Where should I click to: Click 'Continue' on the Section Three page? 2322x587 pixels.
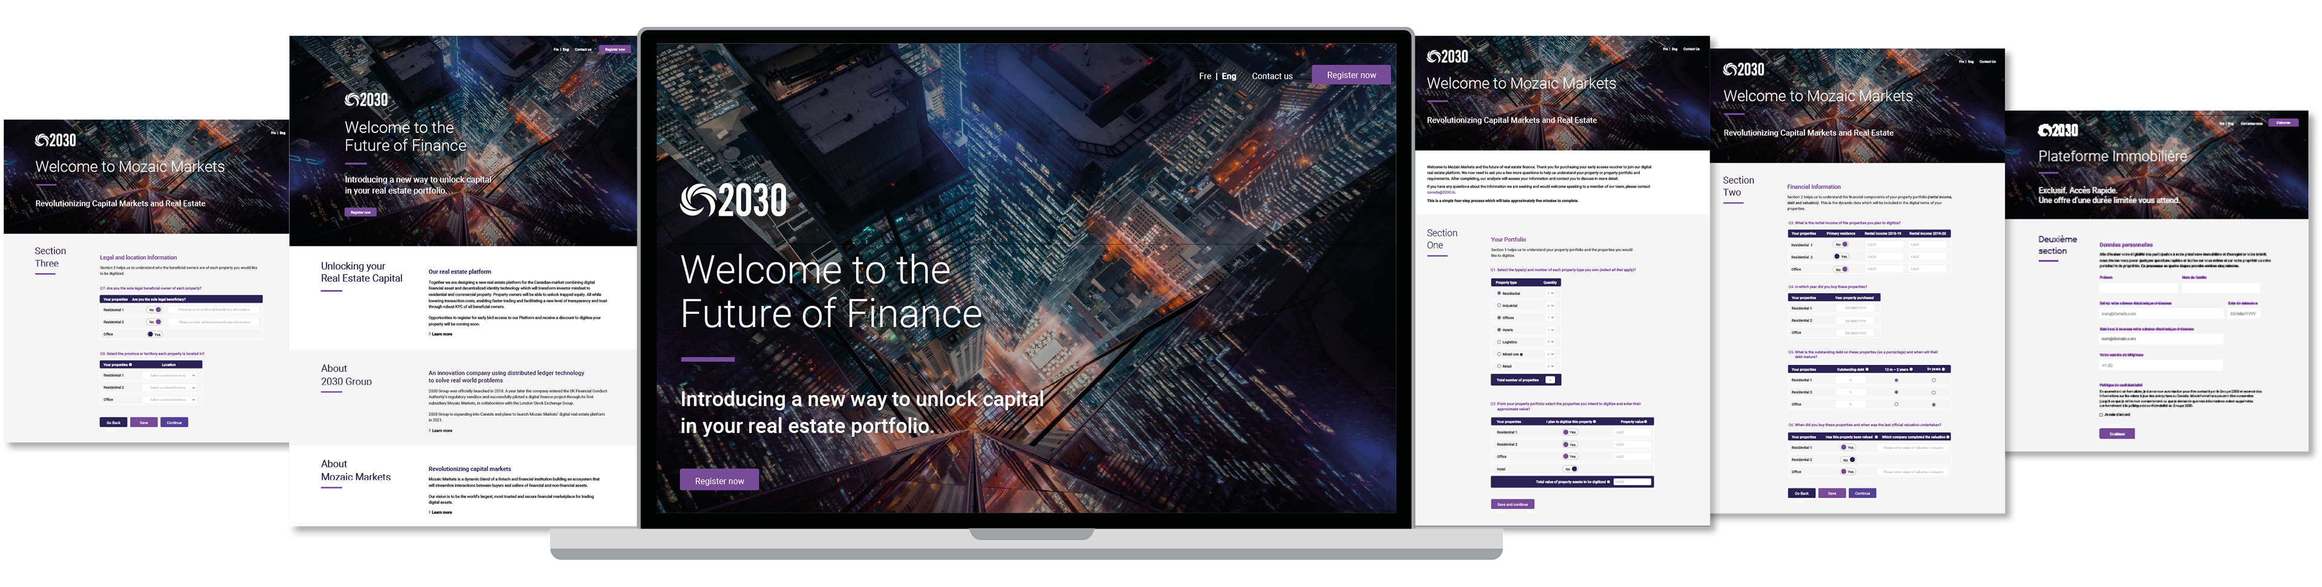point(175,423)
